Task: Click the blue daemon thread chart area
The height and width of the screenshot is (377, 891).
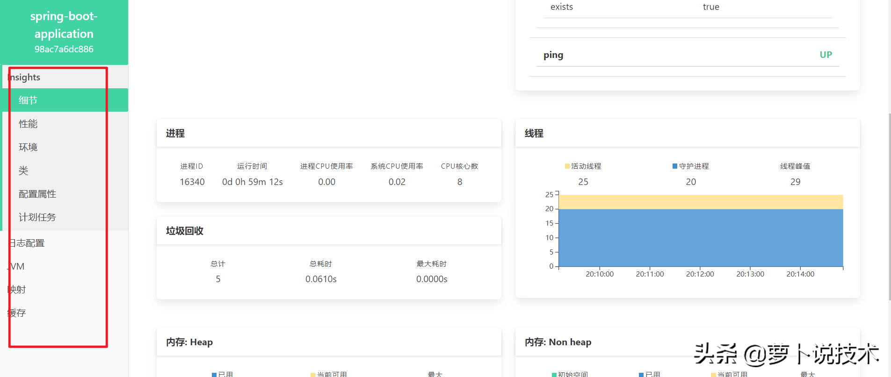Action: (701, 238)
